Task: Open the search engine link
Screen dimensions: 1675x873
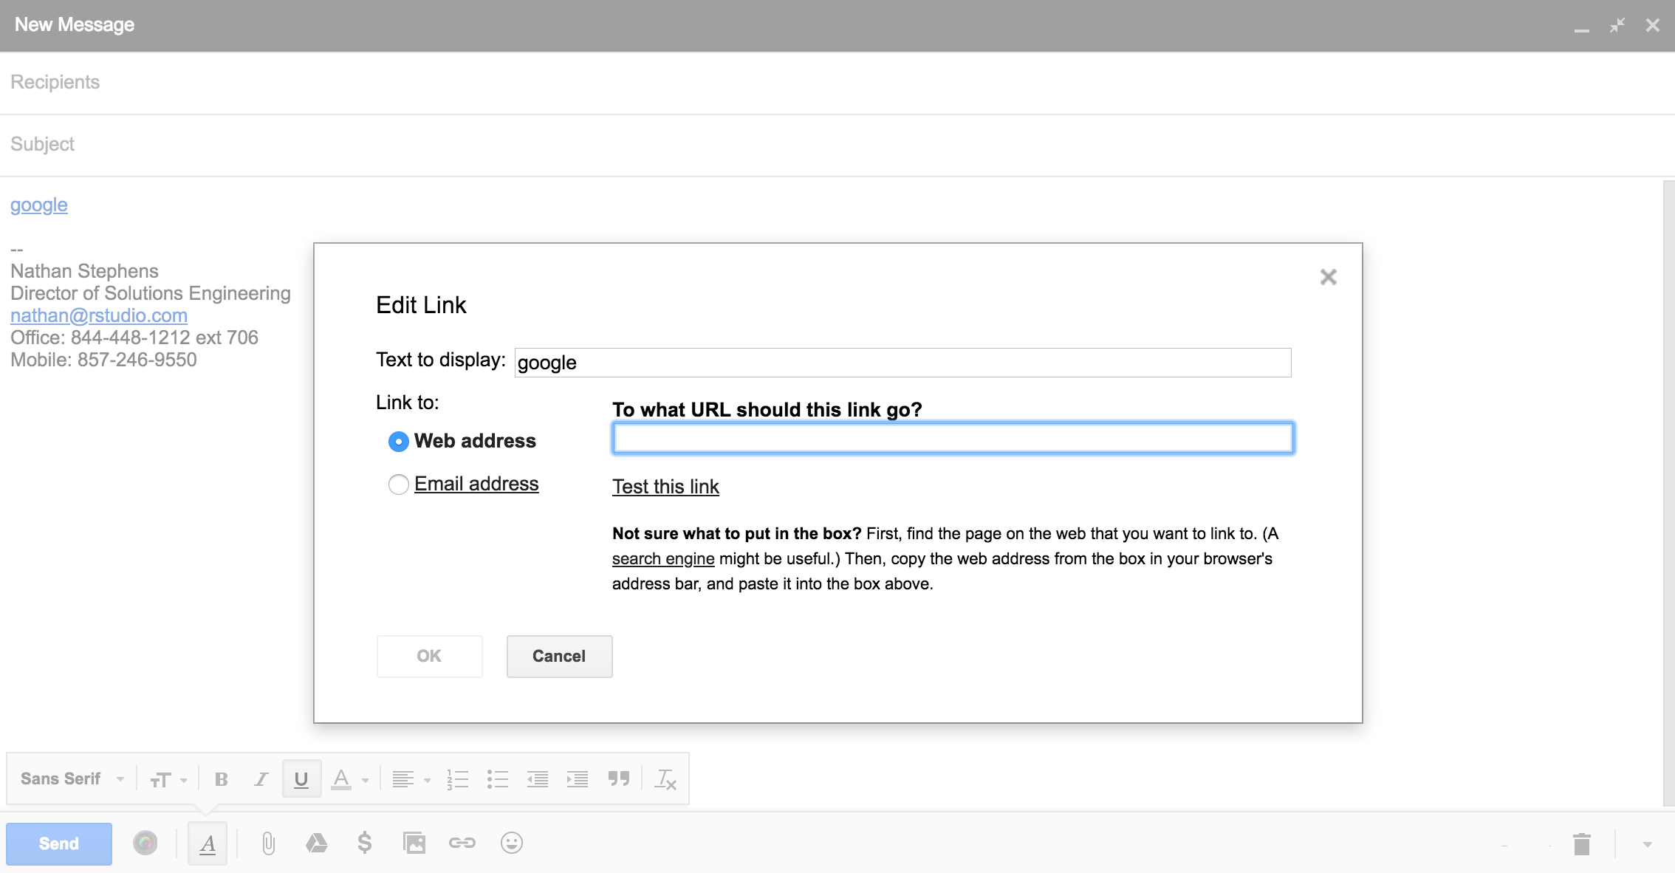Action: (x=663, y=559)
